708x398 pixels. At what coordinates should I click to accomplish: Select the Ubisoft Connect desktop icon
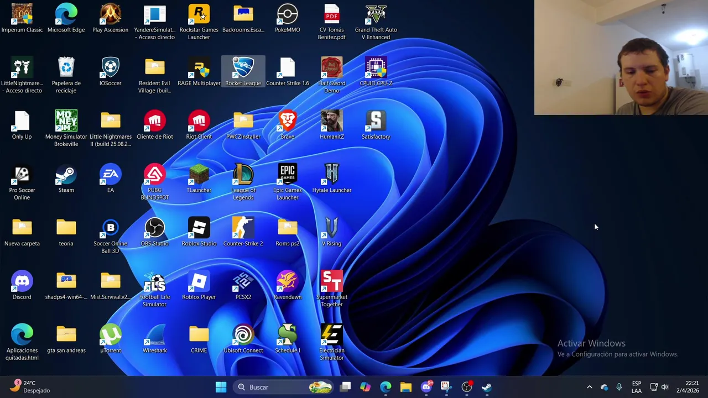click(243, 339)
